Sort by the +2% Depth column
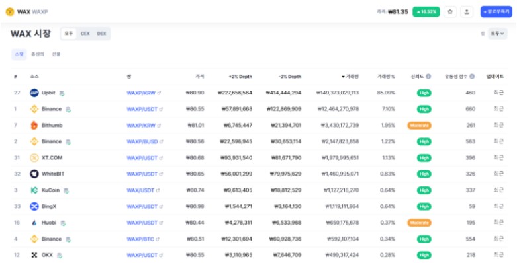Image resolution: width=517 pixels, height=263 pixels. click(x=240, y=77)
